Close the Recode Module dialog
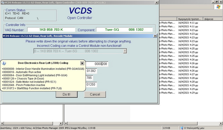Screen dimensions: 223x130 155,36
